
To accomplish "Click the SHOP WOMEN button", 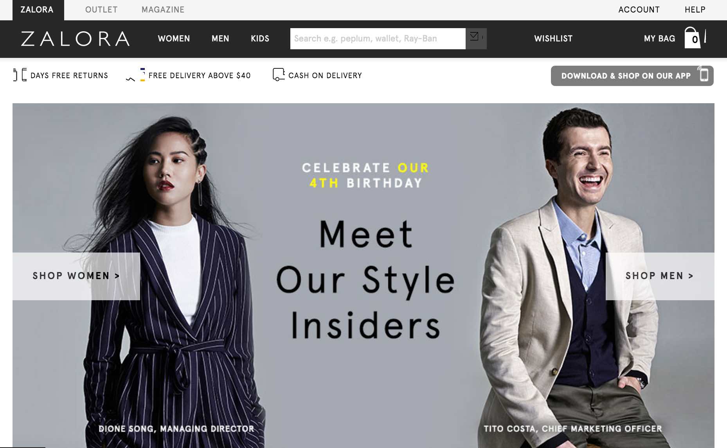I will (76, 276).
